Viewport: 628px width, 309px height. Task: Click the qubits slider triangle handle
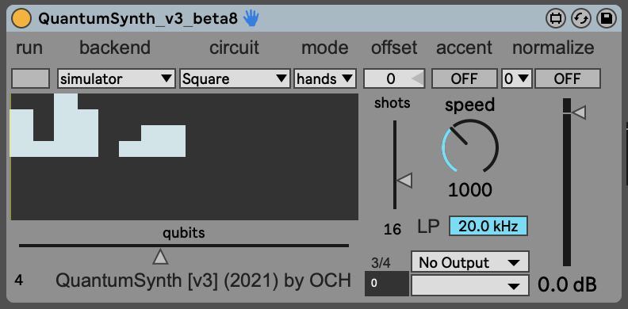point(160,256)
